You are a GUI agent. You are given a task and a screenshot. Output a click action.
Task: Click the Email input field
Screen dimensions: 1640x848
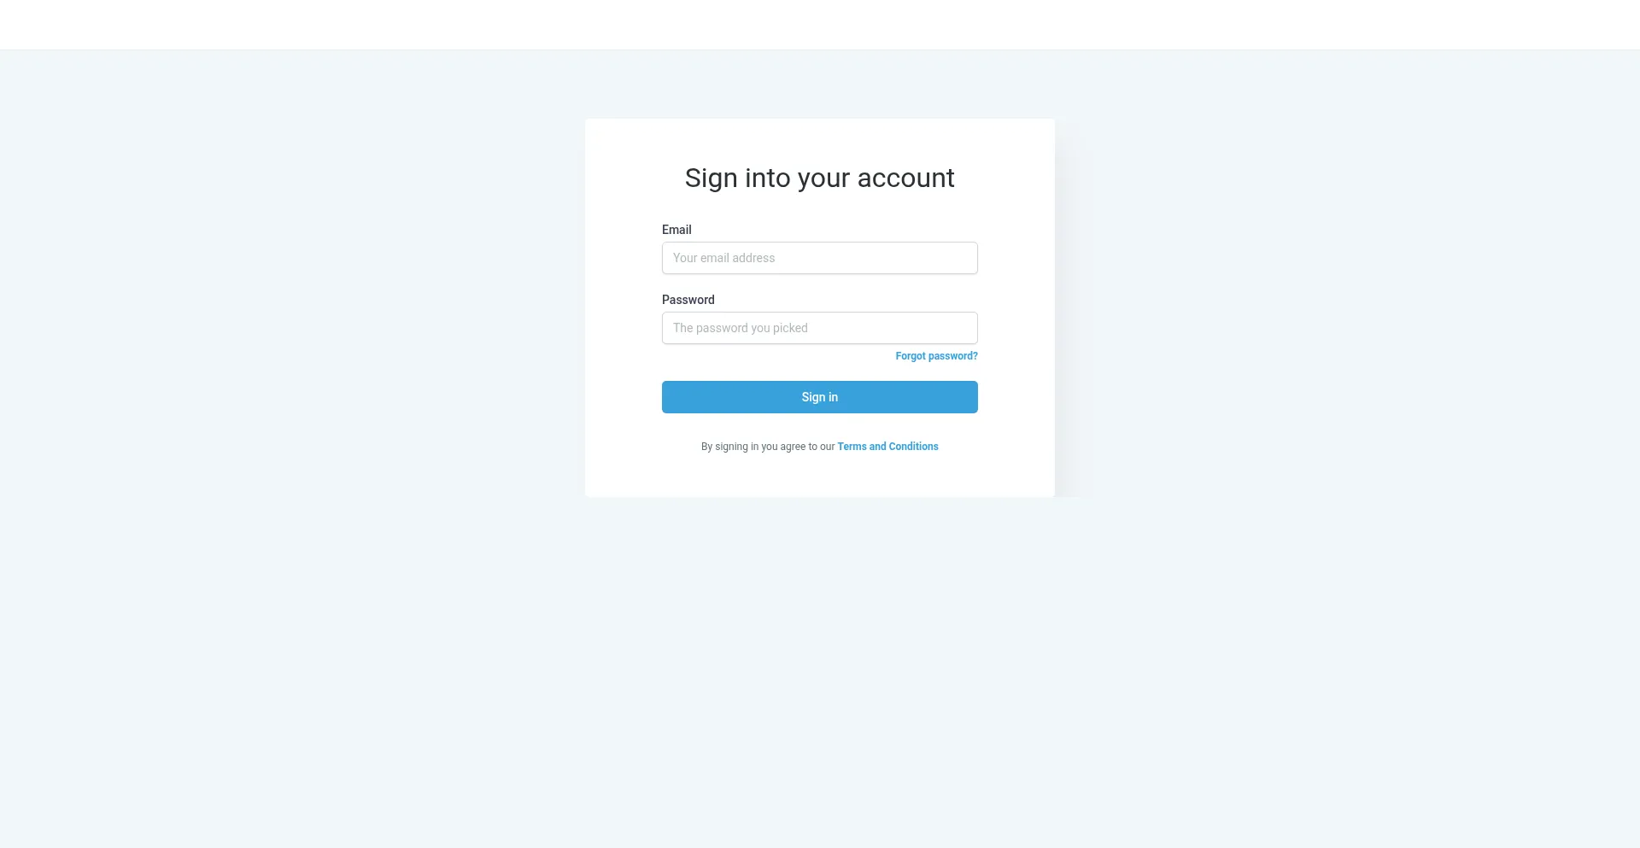click(819, 258)
